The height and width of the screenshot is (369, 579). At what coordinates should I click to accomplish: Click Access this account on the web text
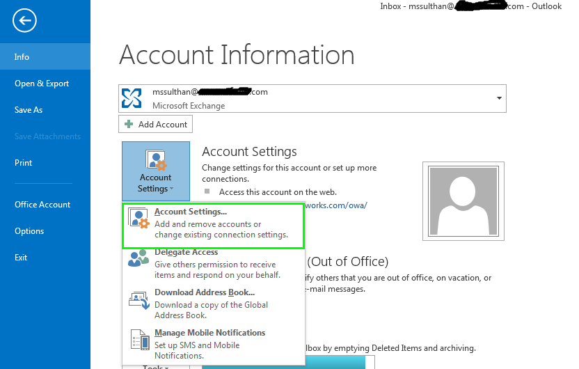(278, 192)
